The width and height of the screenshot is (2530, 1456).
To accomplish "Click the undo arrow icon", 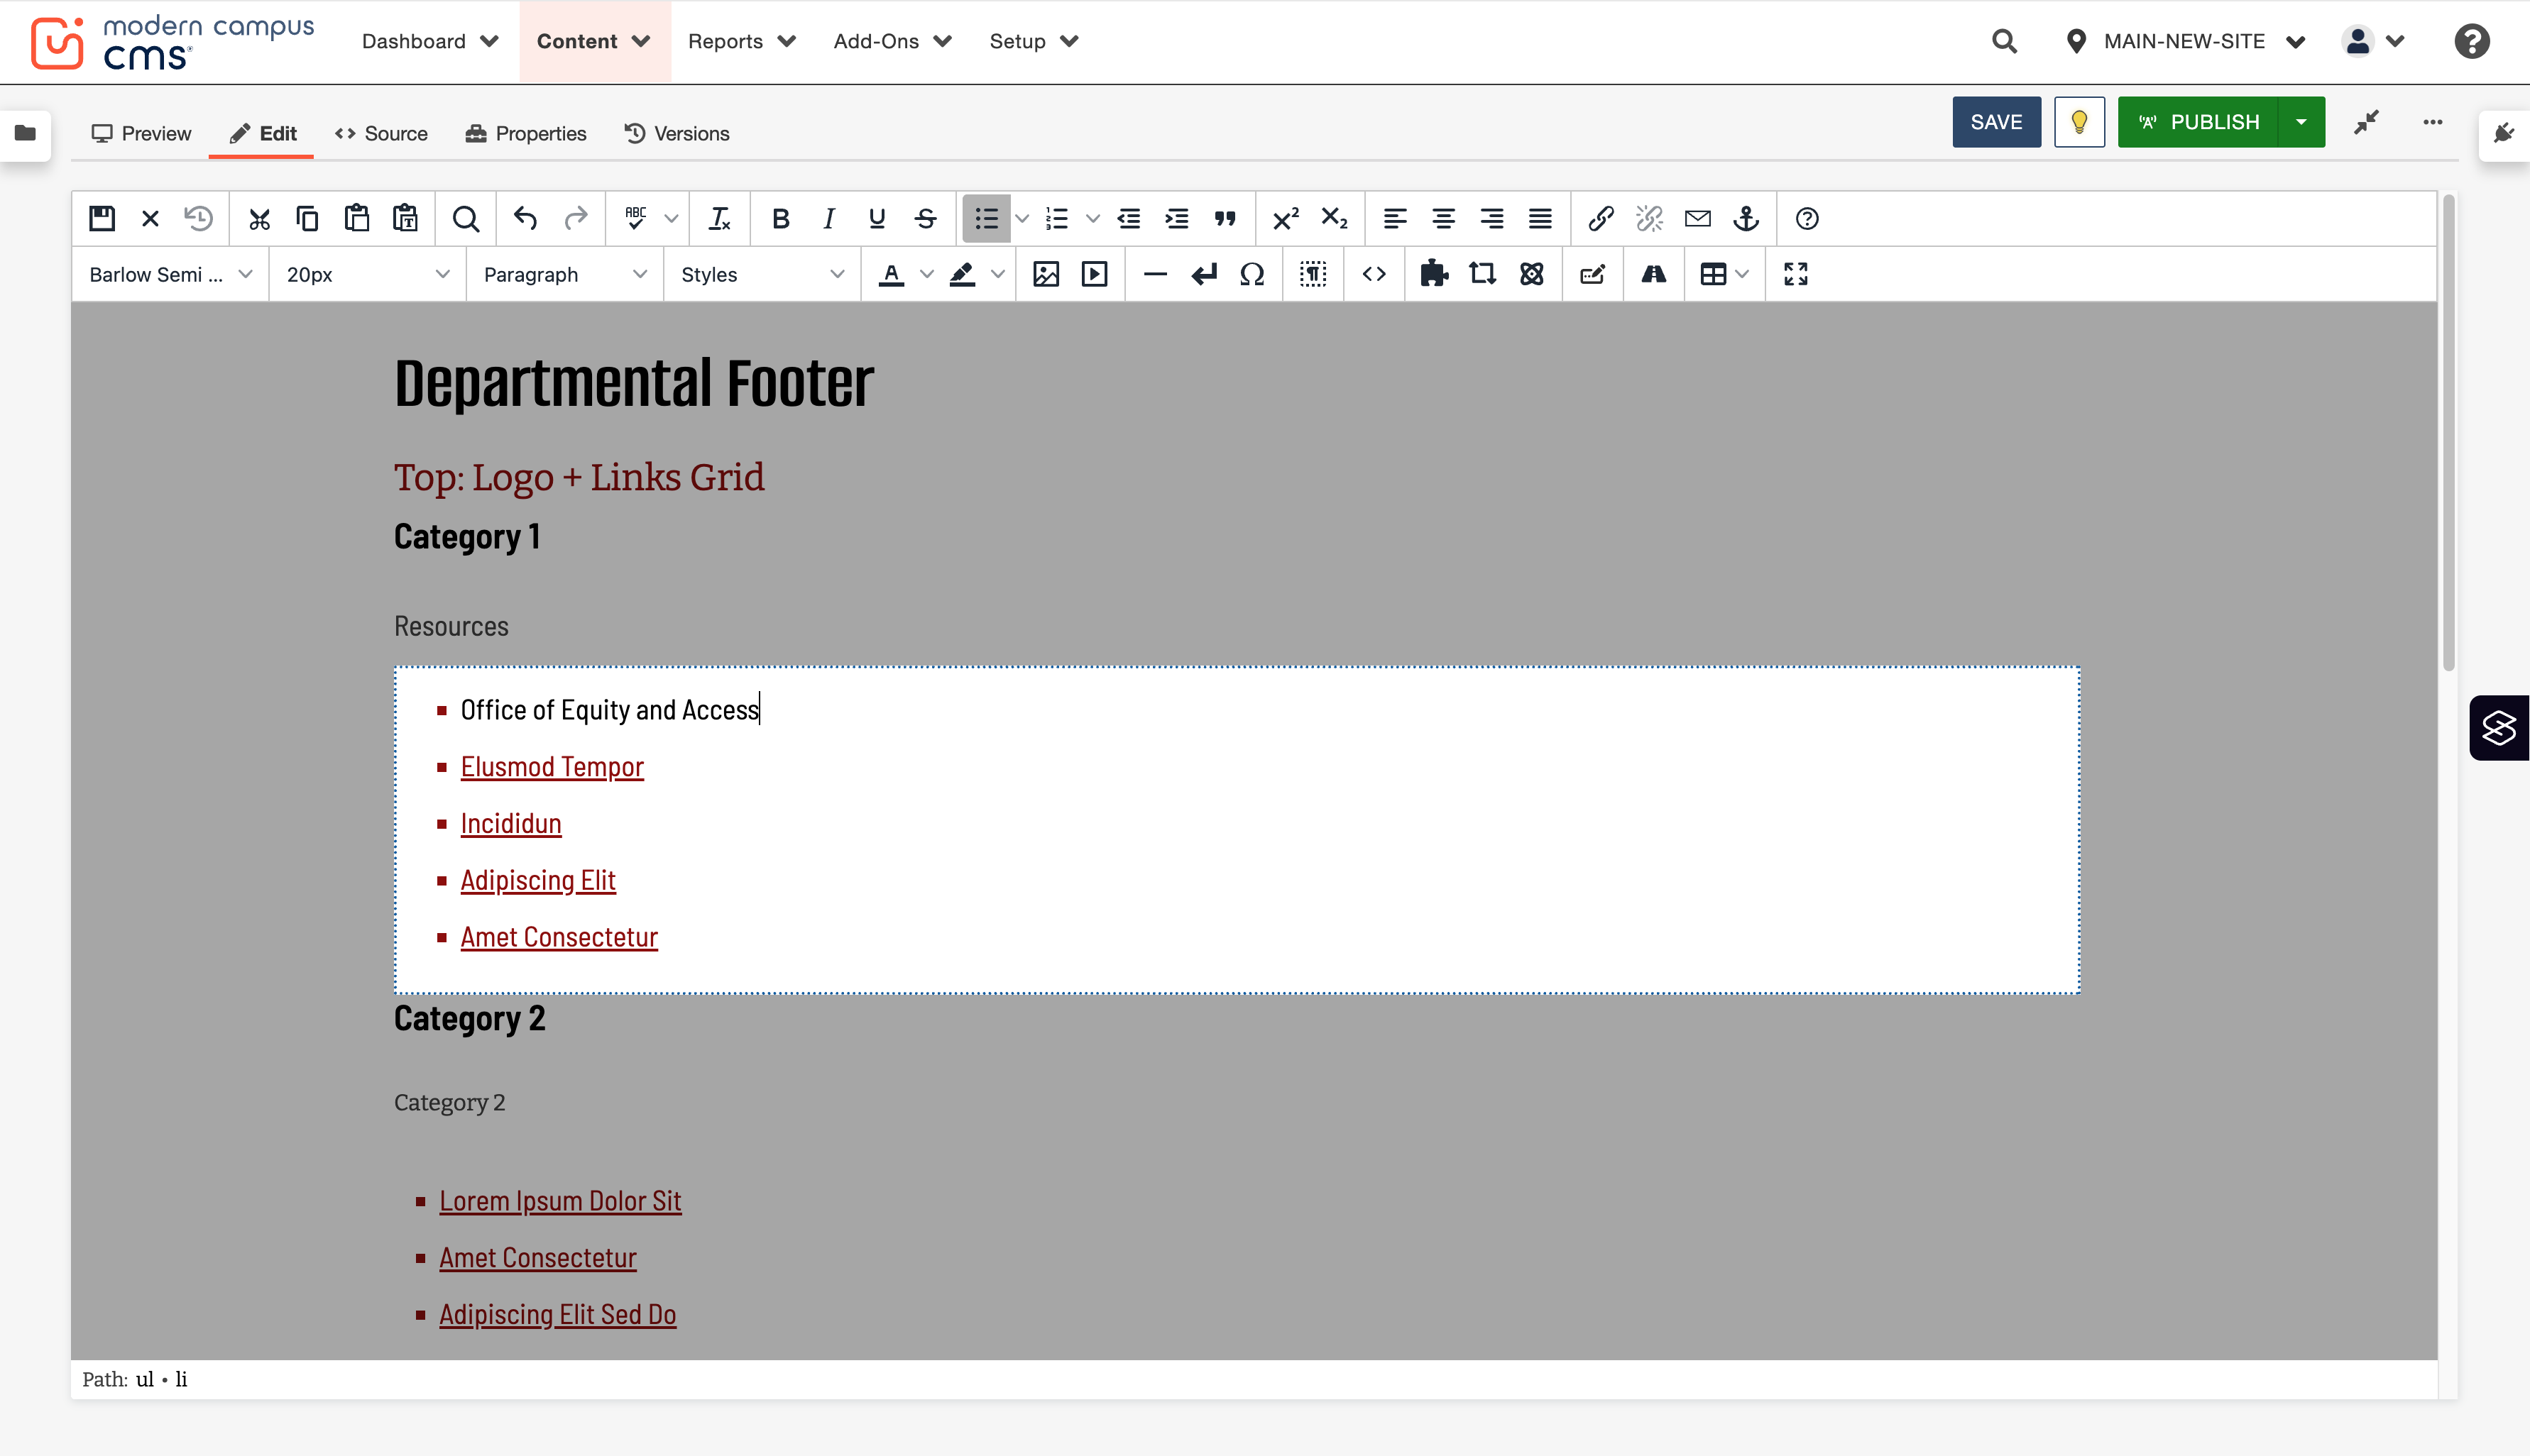I will 525,218.
